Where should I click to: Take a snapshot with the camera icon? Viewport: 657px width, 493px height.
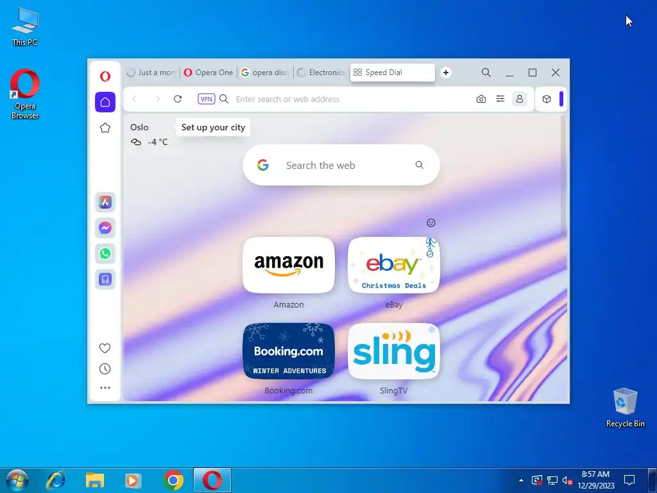coord(481,99)
